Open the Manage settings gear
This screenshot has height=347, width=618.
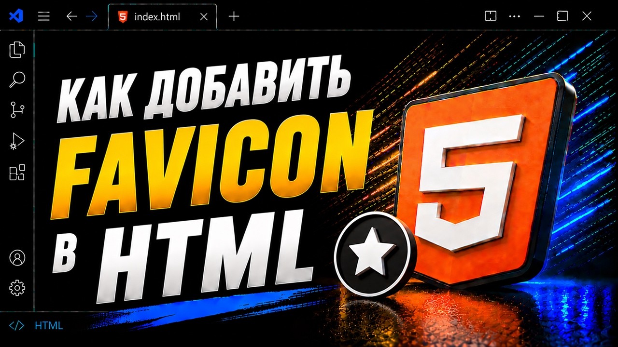click(x=17, y=288)
